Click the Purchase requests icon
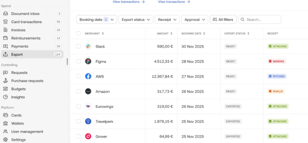This screenshot has height=143, width=308. coord(5,81)
